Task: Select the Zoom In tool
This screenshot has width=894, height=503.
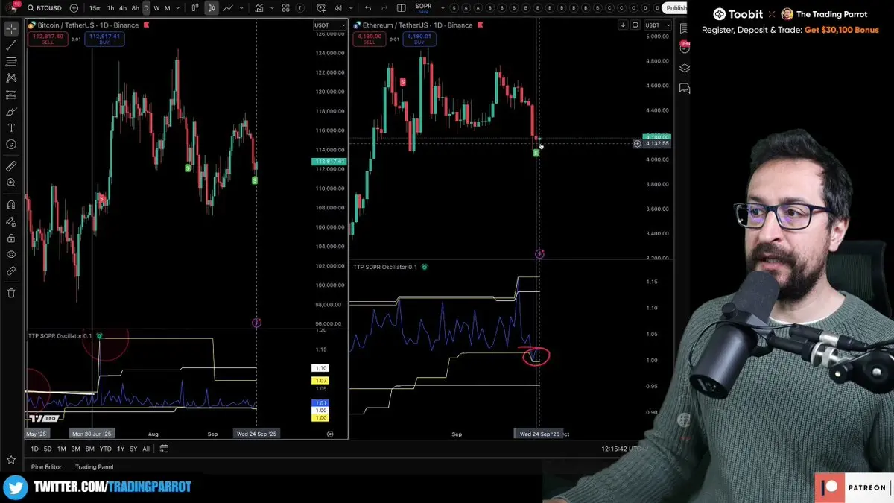Action: coord(11,183)
